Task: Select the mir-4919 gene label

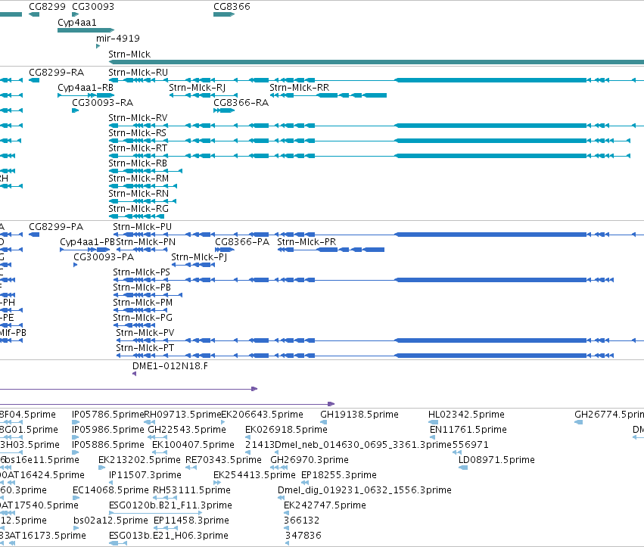Action: (118, 38)
